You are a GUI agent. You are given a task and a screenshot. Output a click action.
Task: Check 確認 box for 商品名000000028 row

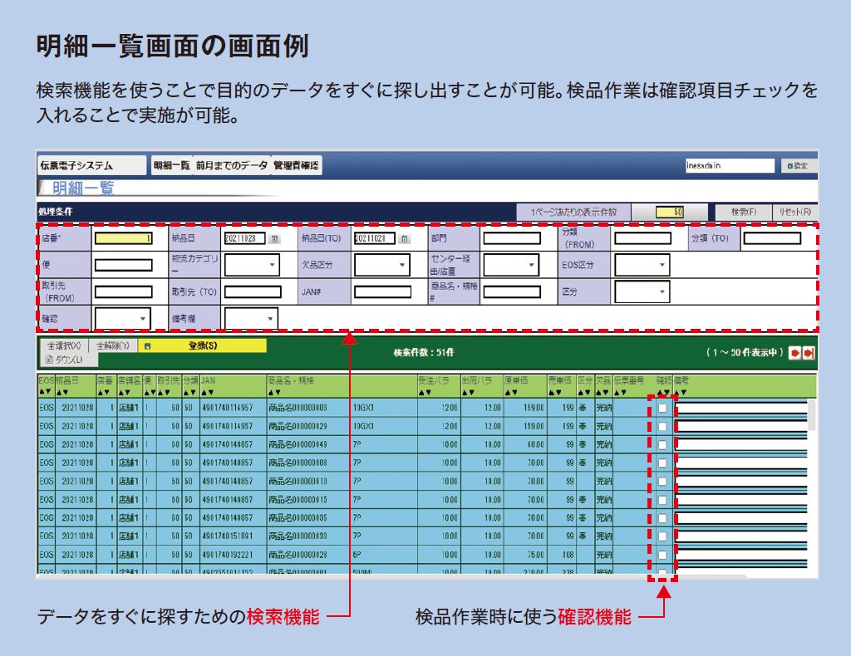coord(662,555)
